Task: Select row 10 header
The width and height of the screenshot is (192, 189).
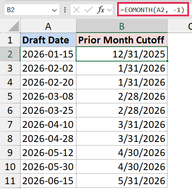Action: pos(10,166)
